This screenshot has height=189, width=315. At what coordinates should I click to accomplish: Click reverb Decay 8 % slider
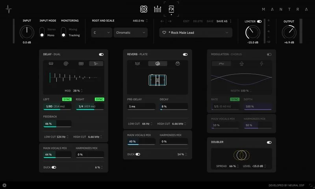pos(174,106)
